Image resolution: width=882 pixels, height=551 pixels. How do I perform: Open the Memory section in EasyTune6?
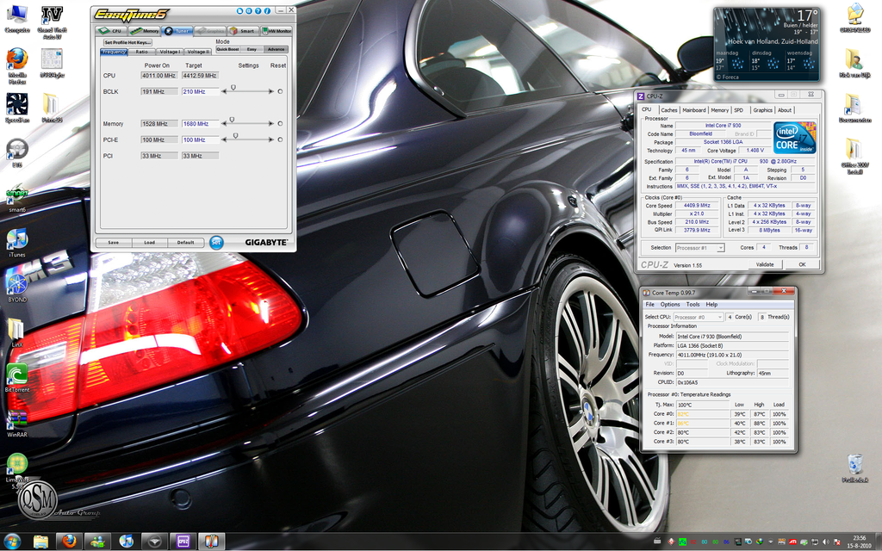[150, 30]
